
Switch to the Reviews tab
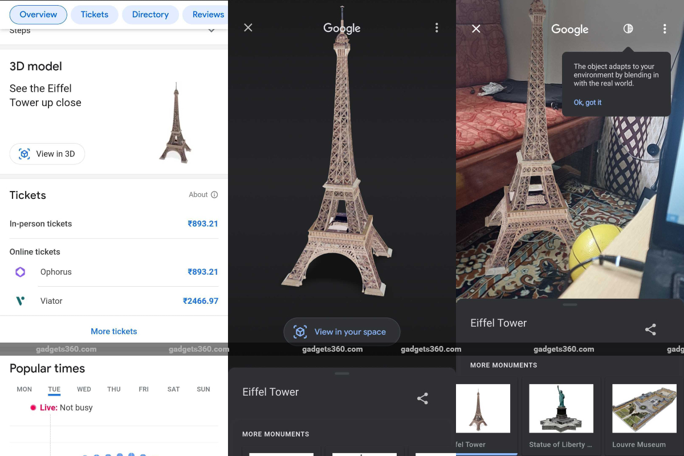pos(208,14)
